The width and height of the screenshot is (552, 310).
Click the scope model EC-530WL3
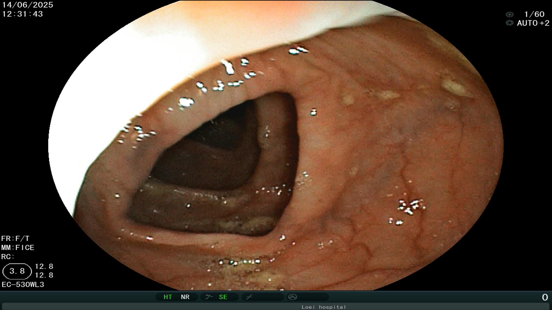(x=23, y=284)
